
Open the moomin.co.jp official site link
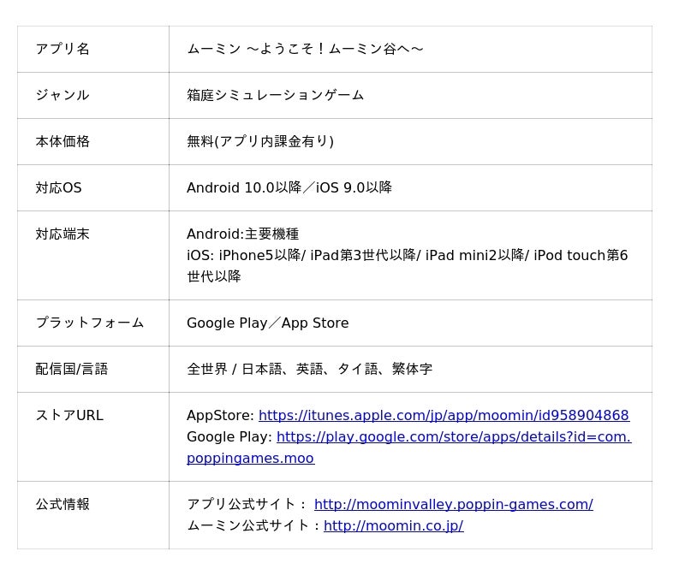coord(393,526)
